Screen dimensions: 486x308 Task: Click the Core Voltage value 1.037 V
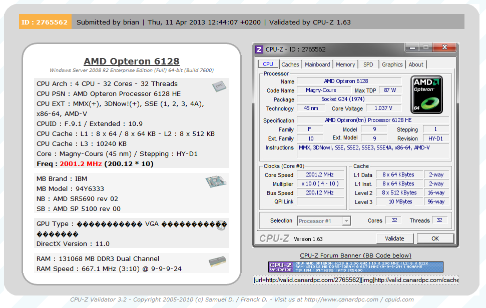click(x=383, y=108)
